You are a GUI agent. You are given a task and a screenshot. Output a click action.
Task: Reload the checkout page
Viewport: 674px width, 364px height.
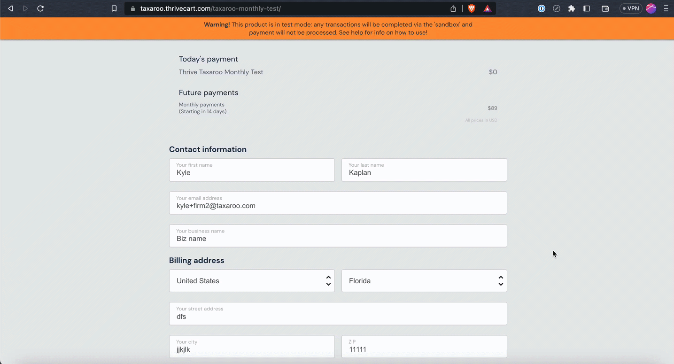(40, 8)
